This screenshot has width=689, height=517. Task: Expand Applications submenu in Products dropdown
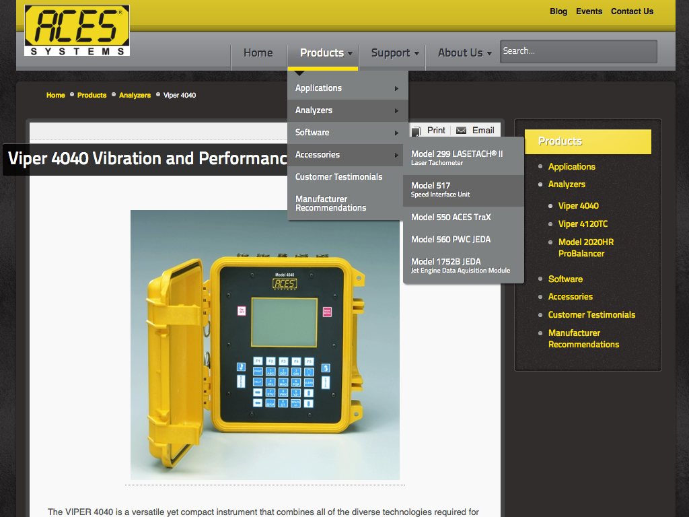[348, 88]
